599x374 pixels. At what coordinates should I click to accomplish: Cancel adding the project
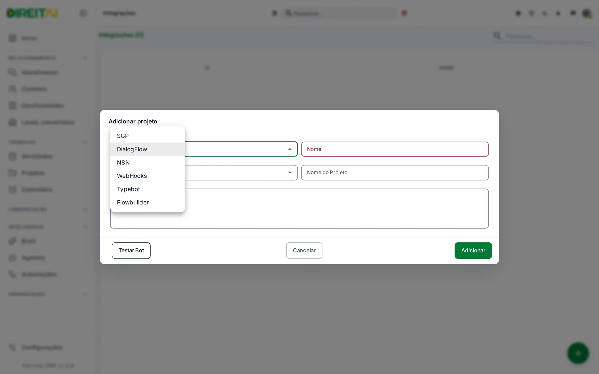point(304,251)
